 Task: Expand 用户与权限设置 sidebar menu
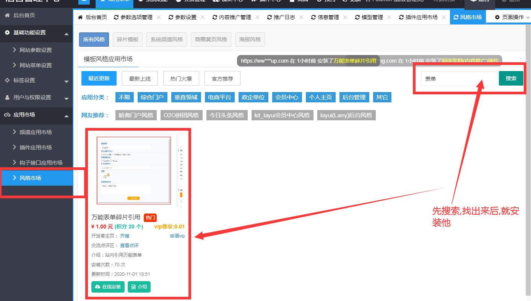click(67, 98)
